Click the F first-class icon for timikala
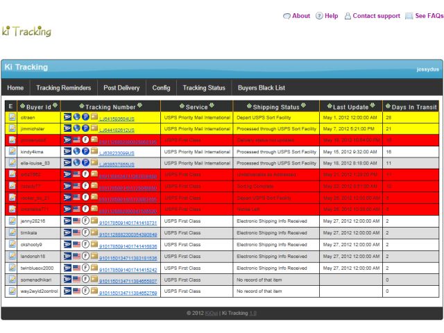This screenshot has height=333, width=444. click(85, 232)
